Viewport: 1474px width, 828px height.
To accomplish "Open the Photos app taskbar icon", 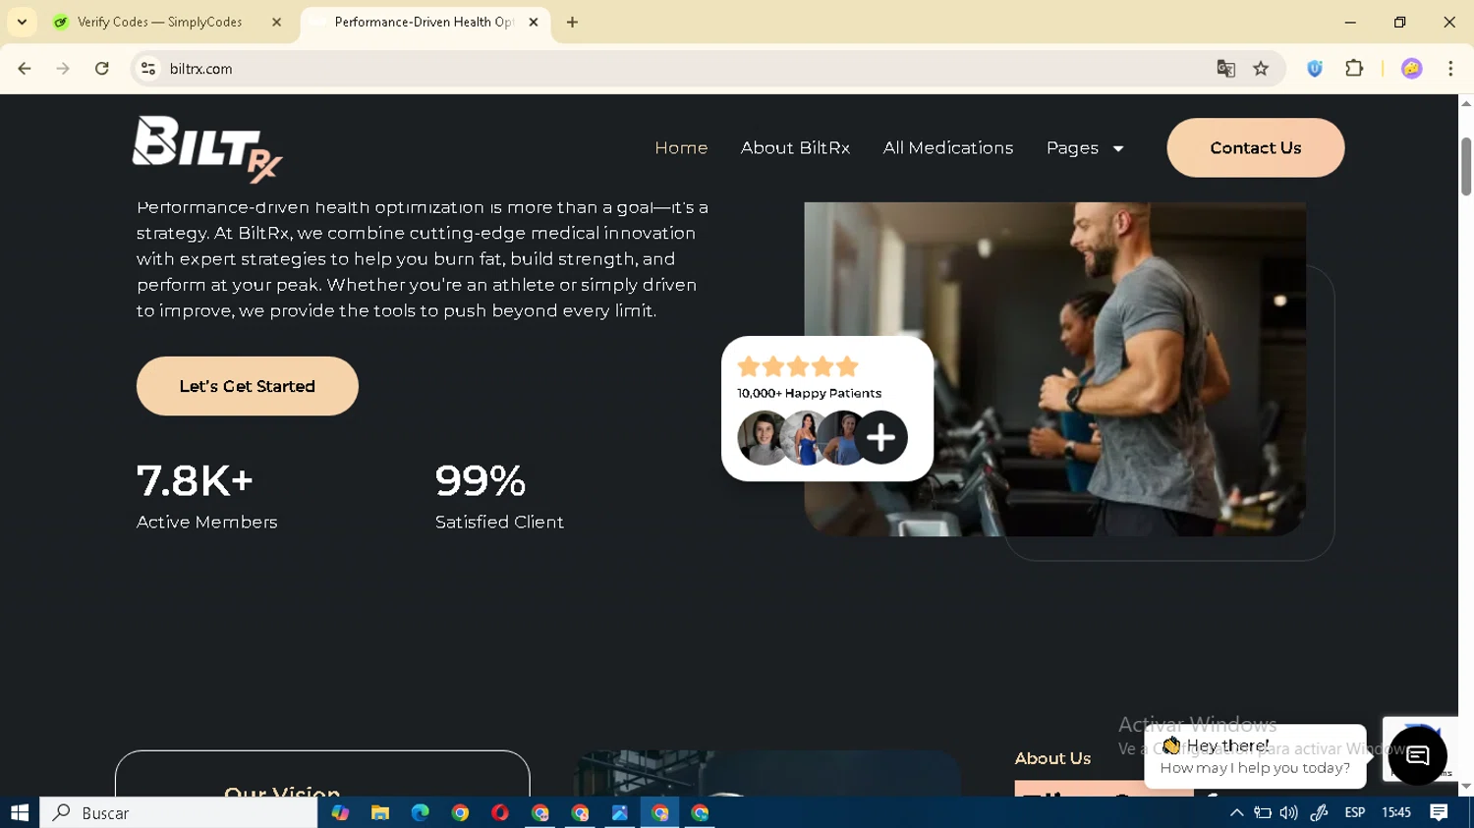I will click(620, 813).
